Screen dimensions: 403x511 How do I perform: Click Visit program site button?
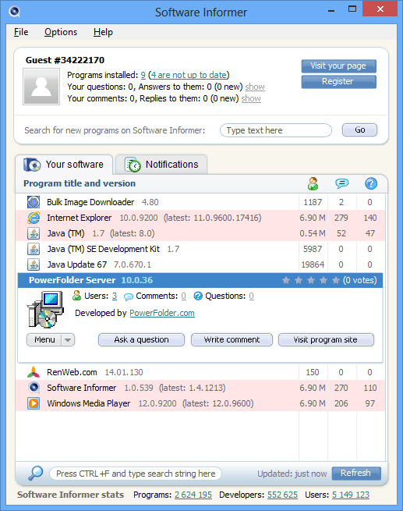(326, 340)
